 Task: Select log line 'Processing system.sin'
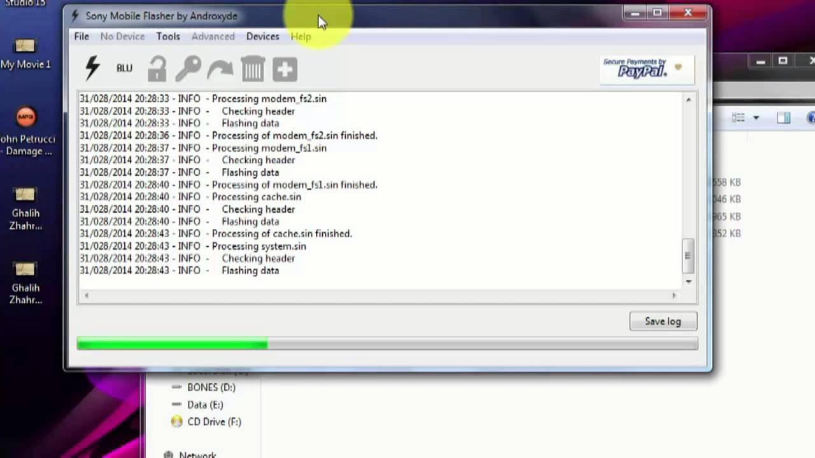click(193, 246)
